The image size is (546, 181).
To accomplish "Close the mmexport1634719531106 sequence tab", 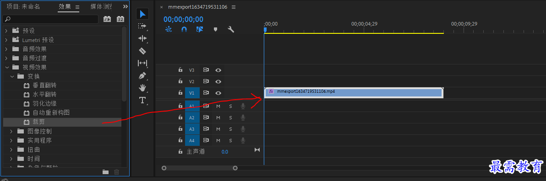I will click(x=161, y=7).
